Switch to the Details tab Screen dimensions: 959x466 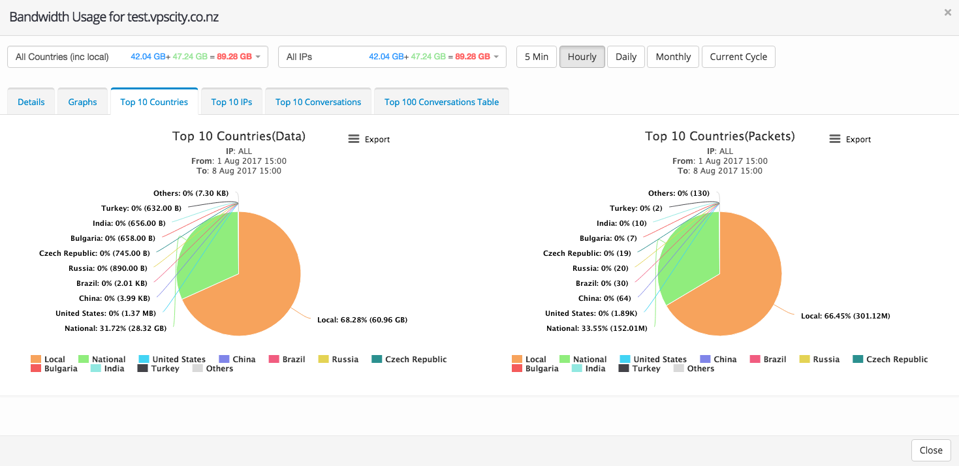coord(31,102)
